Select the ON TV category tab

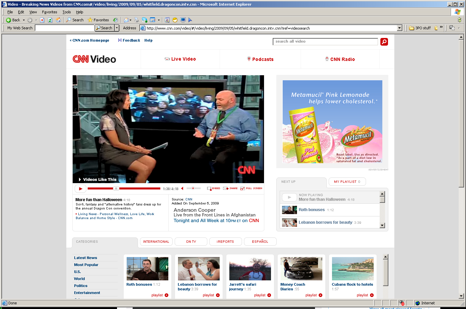pyautogui.click(x=191, y=242)
